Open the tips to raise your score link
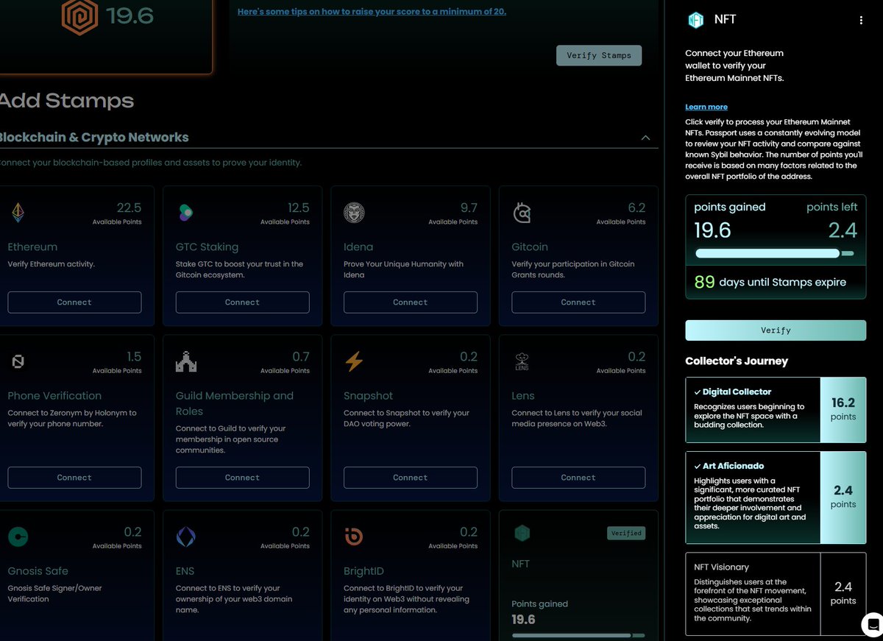The height and width of the screenshot is (641, 883). pyautogui.click(x=372, y=12)
